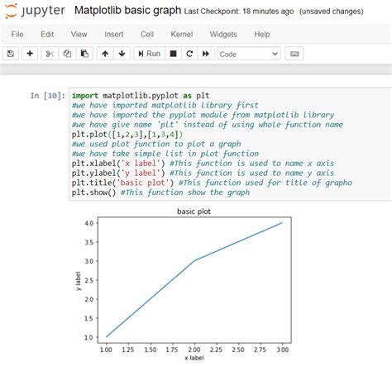Open the Insert menu
392x366 pixels.
tap(114, 35)
